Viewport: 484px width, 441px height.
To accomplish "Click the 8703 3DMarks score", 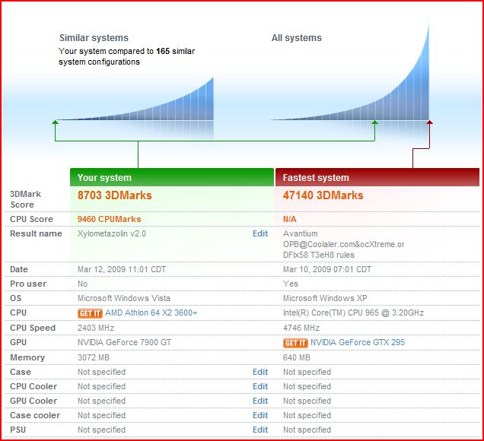I will tap(114, 195).
